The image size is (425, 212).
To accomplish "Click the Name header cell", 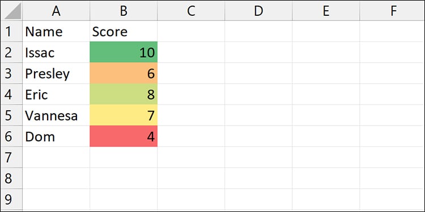I will tap(56, 31).
